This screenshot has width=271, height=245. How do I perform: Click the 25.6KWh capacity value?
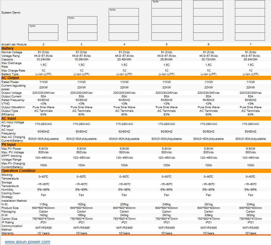[166, 60]
